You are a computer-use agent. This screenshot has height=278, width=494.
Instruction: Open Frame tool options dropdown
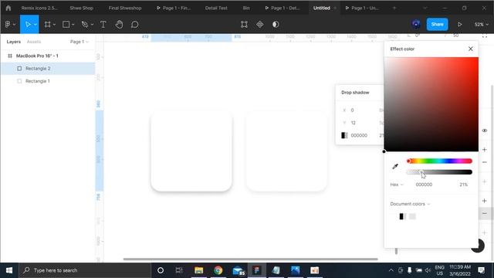(x=54, y=25)
